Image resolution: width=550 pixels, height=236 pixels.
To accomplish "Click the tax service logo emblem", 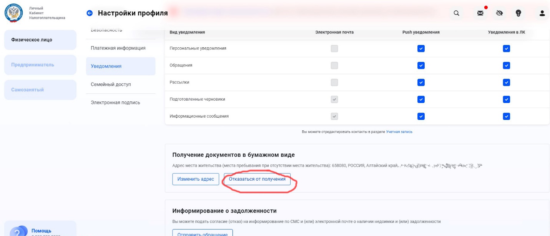I will [x=13, y=13].
